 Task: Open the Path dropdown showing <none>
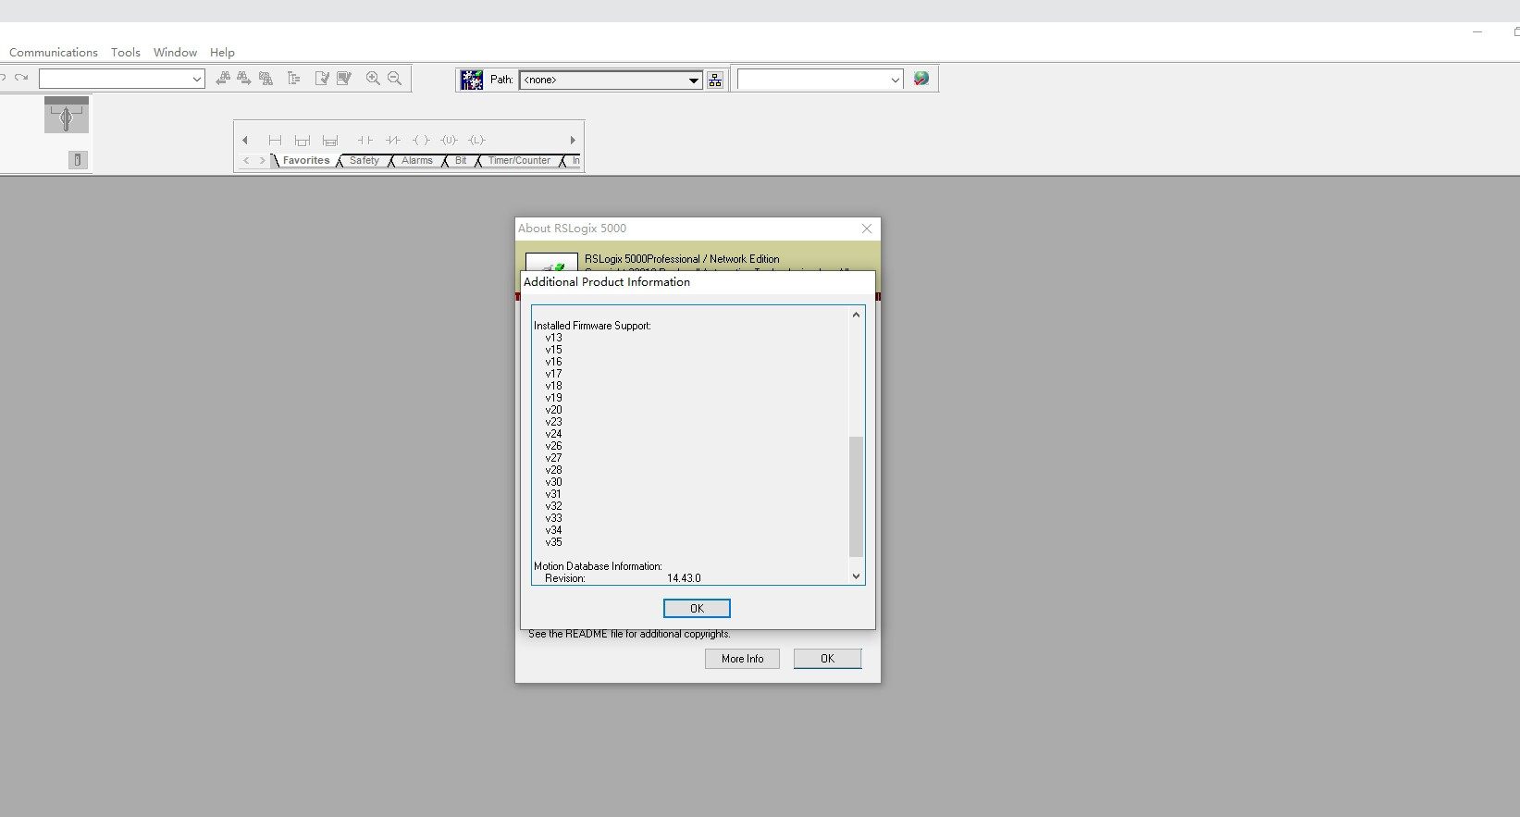[694, 80]
